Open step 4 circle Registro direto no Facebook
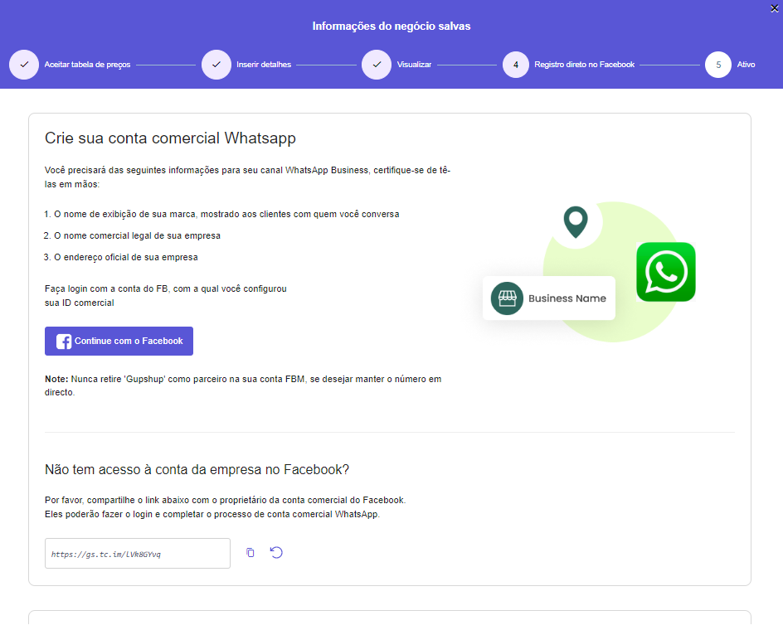This screenshot has width=783, height=630. 516,65
